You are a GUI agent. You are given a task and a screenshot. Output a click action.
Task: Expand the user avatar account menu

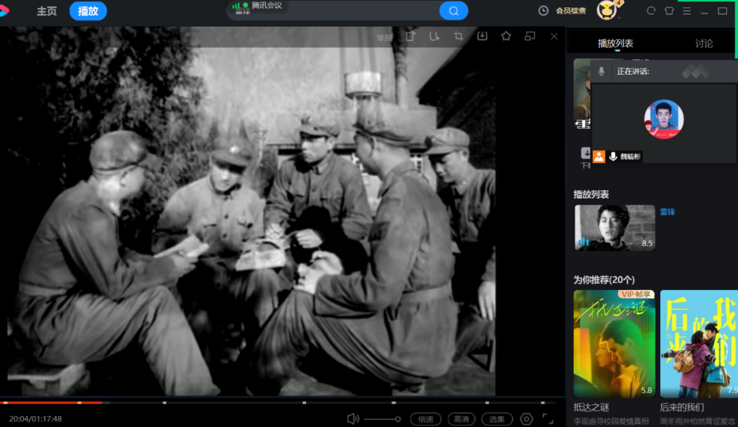coord(607,11)
